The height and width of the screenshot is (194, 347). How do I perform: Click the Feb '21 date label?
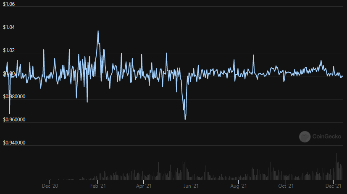pos(98,186)
